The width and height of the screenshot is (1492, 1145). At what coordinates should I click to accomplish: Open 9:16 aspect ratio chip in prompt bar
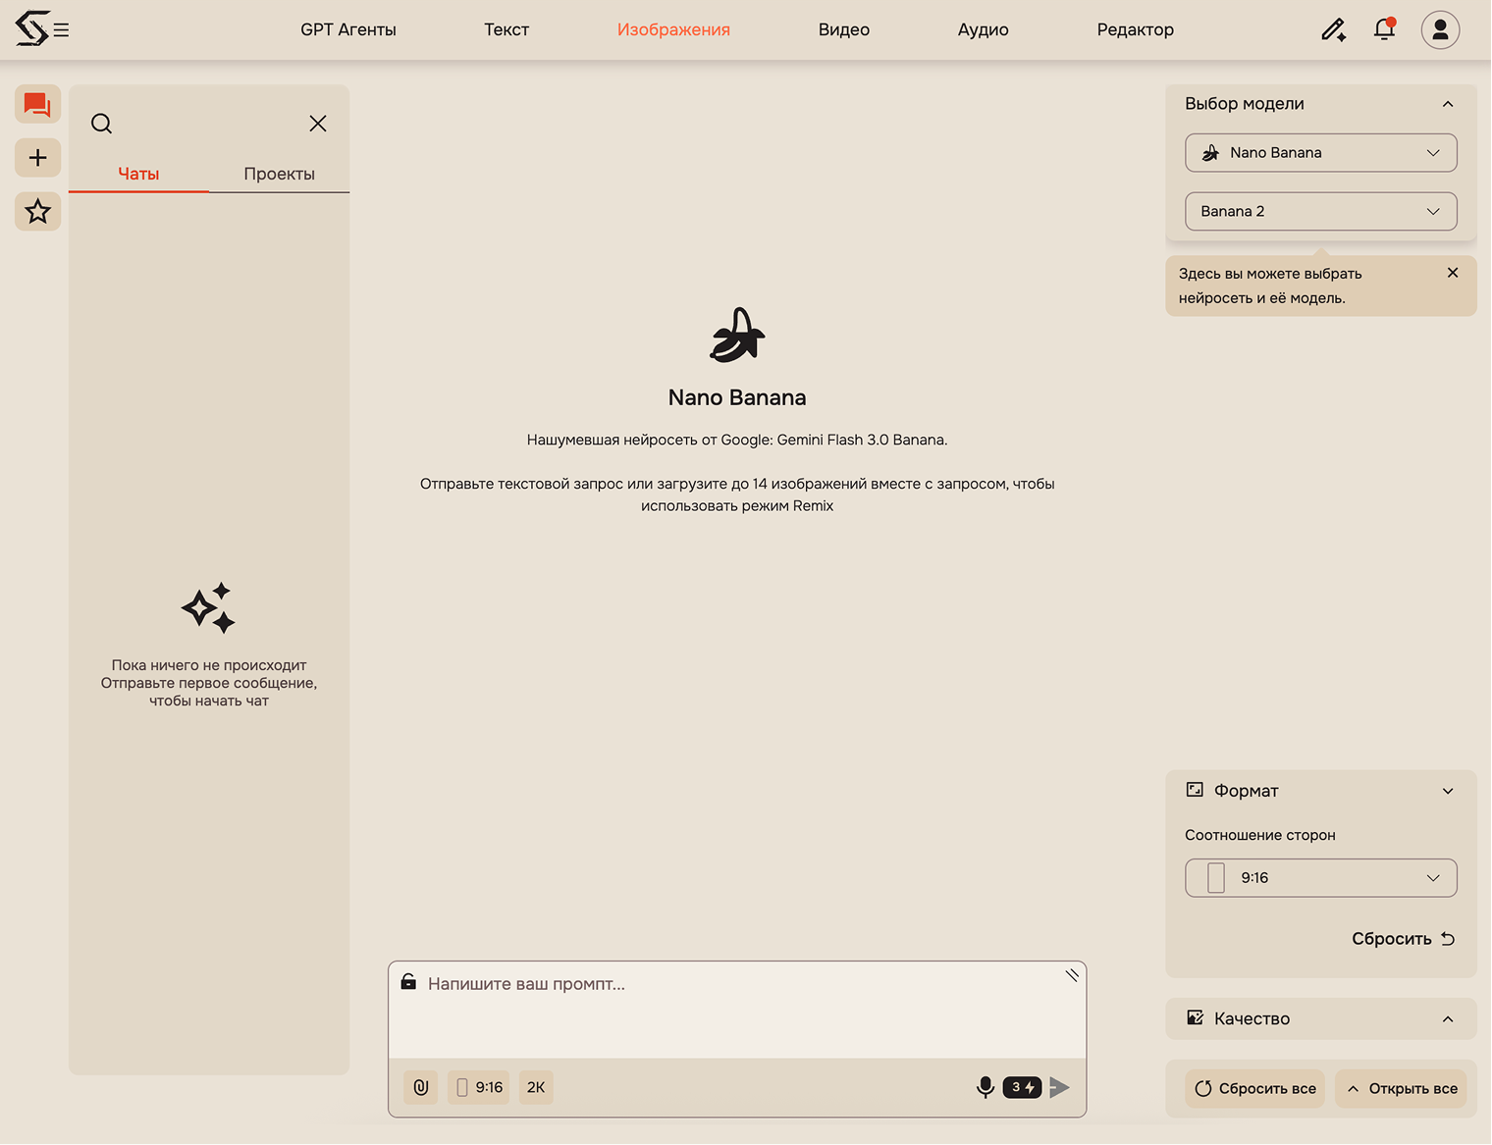[479, 1087]
